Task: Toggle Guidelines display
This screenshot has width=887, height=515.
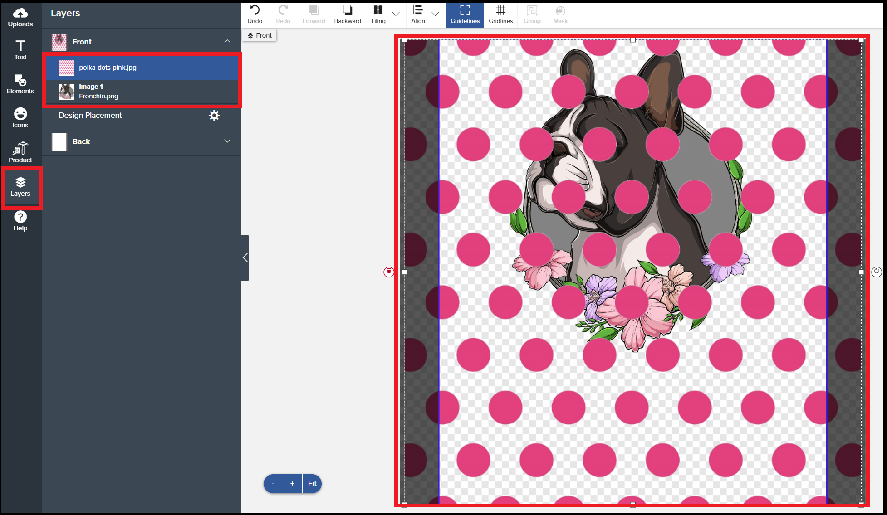Action: click(x=465, y=15)
